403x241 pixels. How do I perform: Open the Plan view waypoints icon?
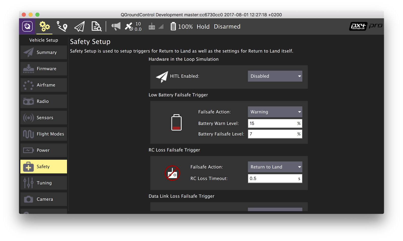[x=62, y=26]
